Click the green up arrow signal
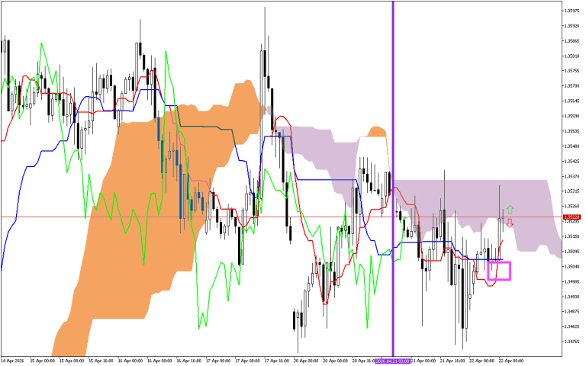This screenshot has height=366, width=586. pos(510,210)
